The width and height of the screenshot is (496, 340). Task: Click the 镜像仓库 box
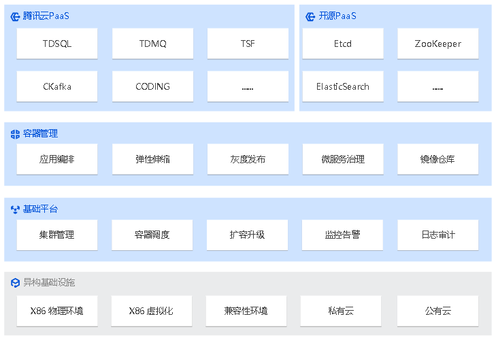[437, 159]
